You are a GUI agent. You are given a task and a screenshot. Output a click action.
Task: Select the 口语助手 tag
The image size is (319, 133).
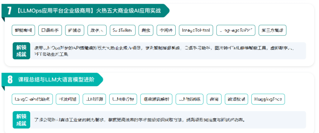click(x=50, y=30)
